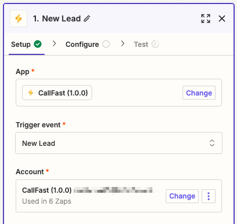Click the 1. New Lead step title
Screen dimensions: 237x224
[57, 19]
